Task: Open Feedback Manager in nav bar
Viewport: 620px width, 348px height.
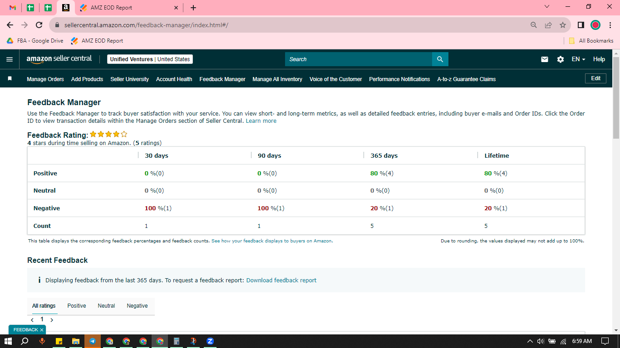Action: pos(222,79)
